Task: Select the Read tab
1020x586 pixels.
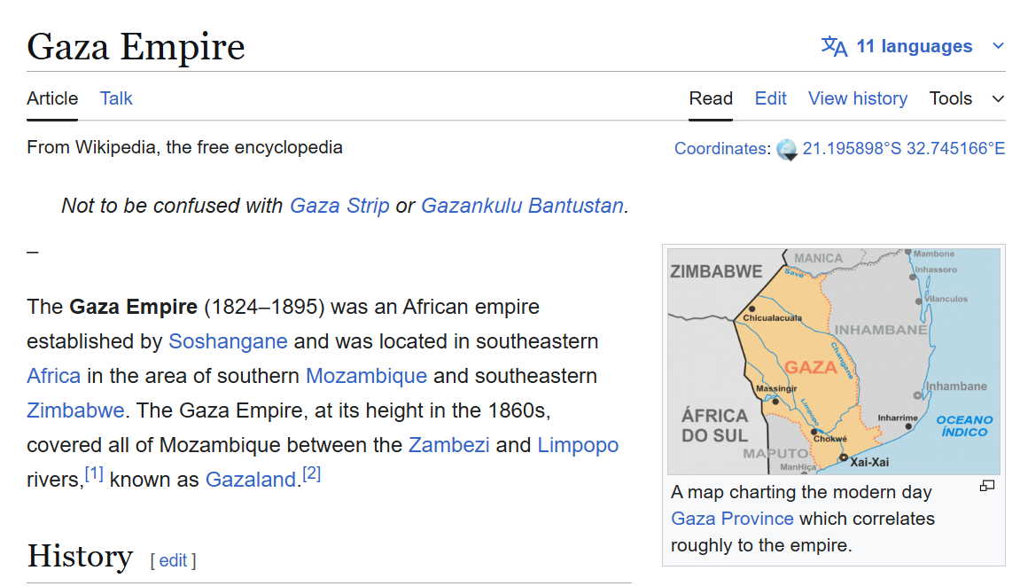Action: [711, 98]
